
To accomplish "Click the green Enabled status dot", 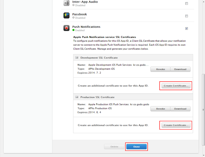I will [x=73, y=30].
